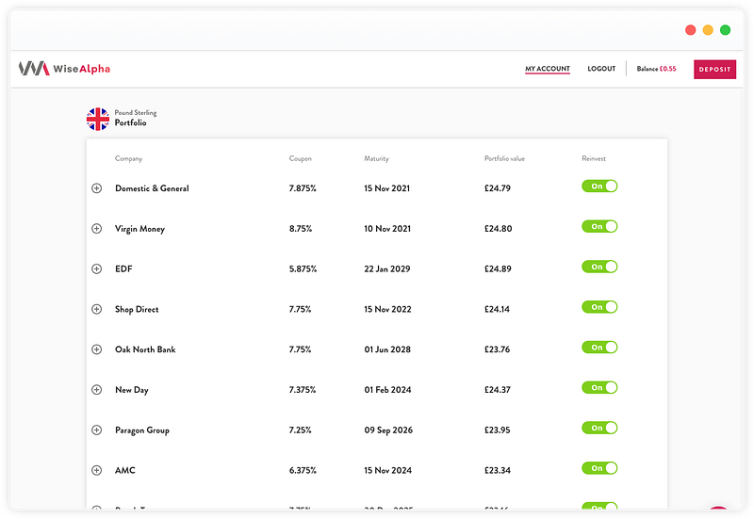Switch off reinvest for EDF
754x519 pixels.
599,267
